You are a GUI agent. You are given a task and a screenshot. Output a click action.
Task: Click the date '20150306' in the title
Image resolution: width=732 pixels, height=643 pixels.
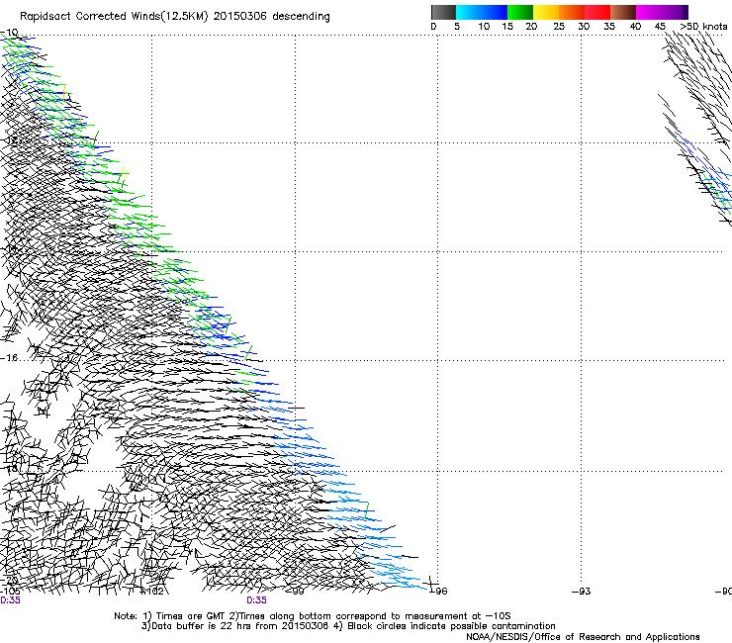[x=239, y=17]
